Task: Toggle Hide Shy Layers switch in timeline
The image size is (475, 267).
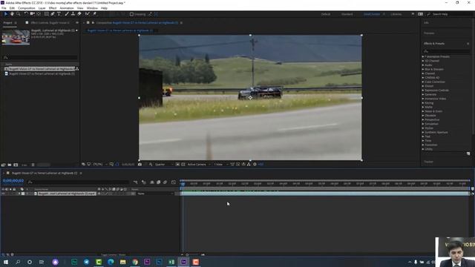Action: pos(151,182)
